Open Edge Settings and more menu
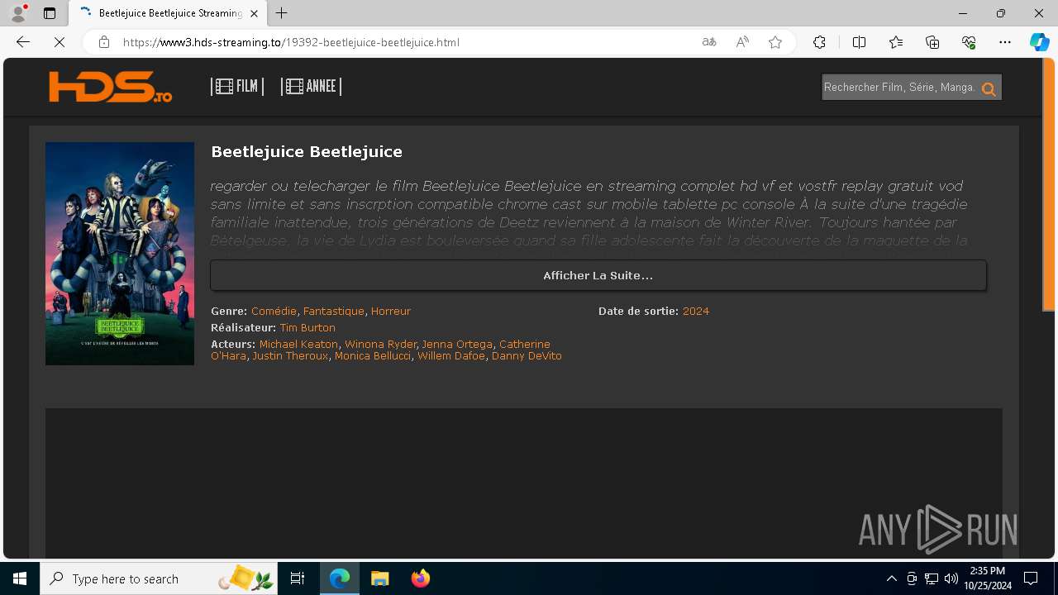 coord(1005,42)
